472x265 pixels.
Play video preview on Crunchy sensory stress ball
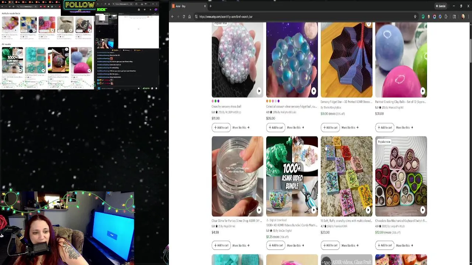coord(259,91)
